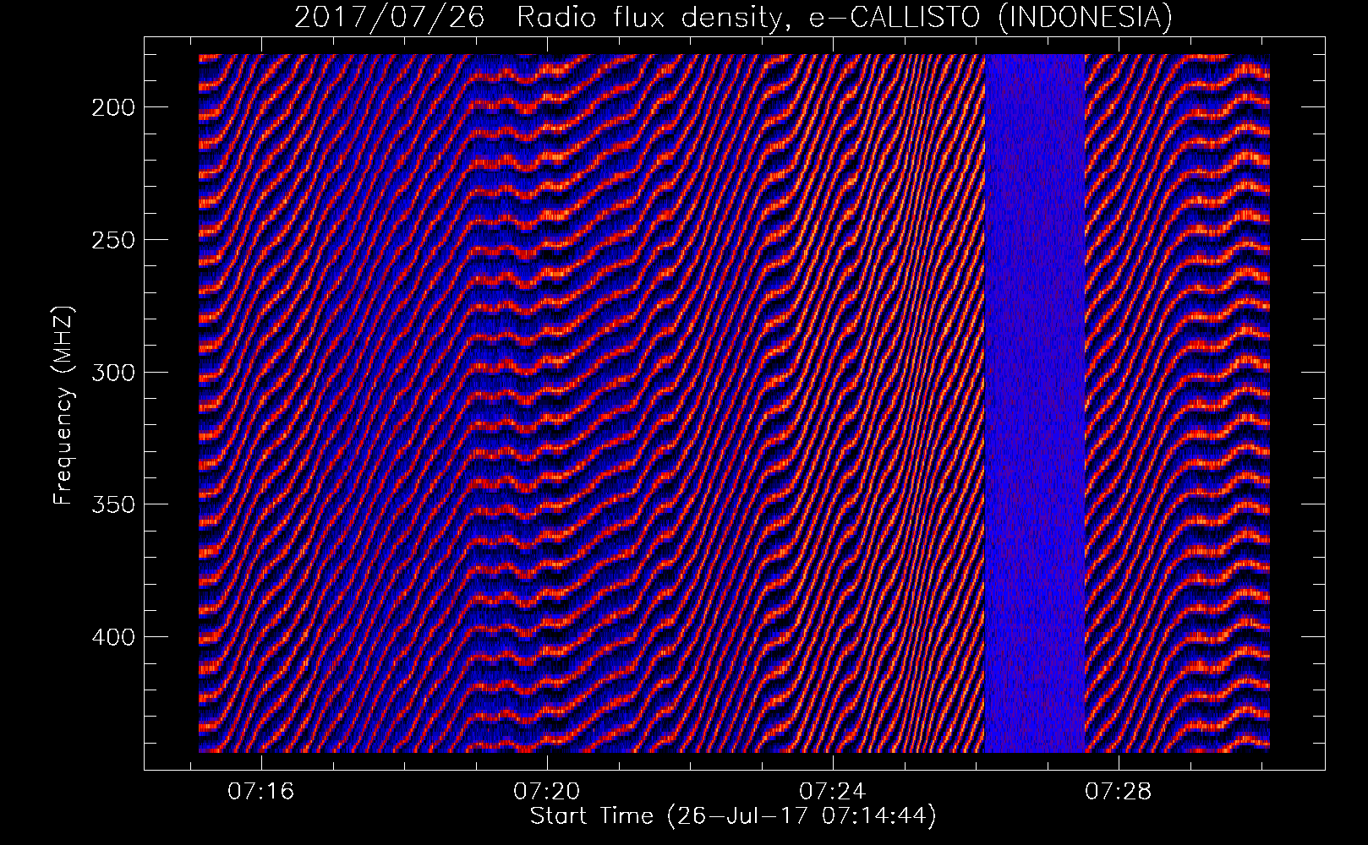The image size is (1368, 845).
Task: Click the "Start Time (26-Jul-17 07:14:44)" label
Action: click(x=733, y=815)
